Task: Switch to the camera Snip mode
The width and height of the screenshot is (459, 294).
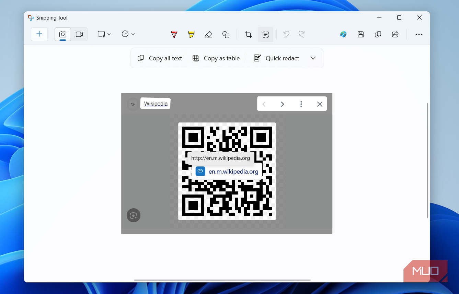Action: click(63, 34)
